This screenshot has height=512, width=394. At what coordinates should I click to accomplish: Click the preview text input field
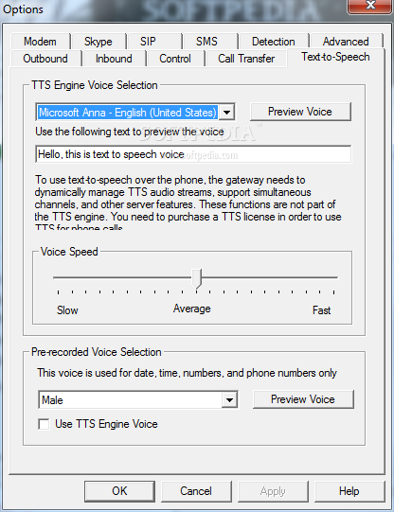[x=193, y=154]
